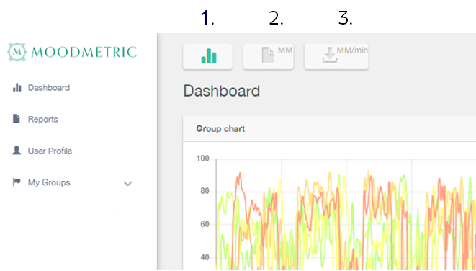Click the User Profile person icon
The image size is (476, 271).
(x=17, y=150)
